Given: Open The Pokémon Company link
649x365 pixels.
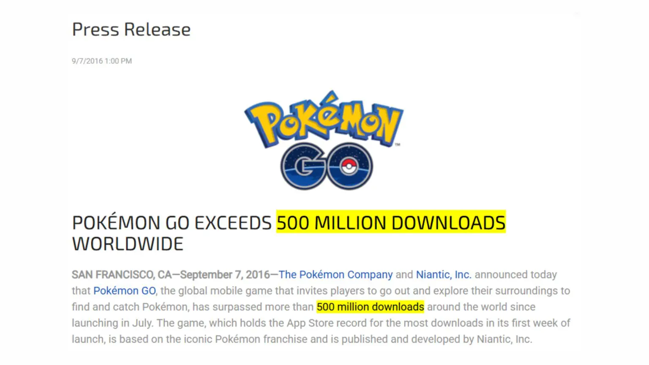Looking at the screenshot, I should (335, 275).
